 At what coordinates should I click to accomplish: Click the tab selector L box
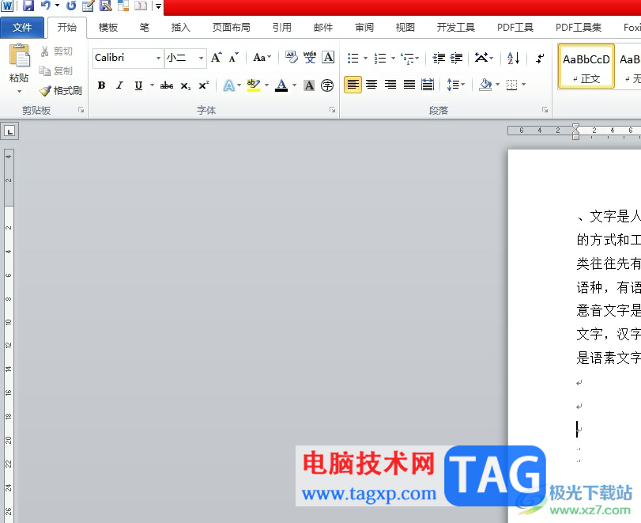9,131
